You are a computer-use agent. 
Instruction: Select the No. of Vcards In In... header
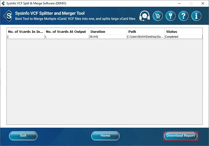click(26, 32)
